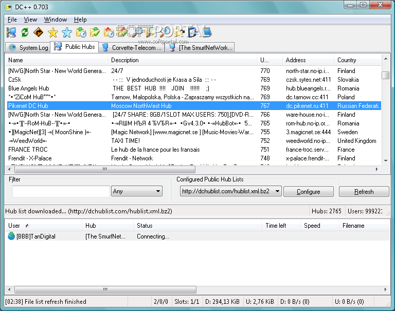Focus the Filter text field
This screenshot has width=395, height=311.
tap(61, 191)
